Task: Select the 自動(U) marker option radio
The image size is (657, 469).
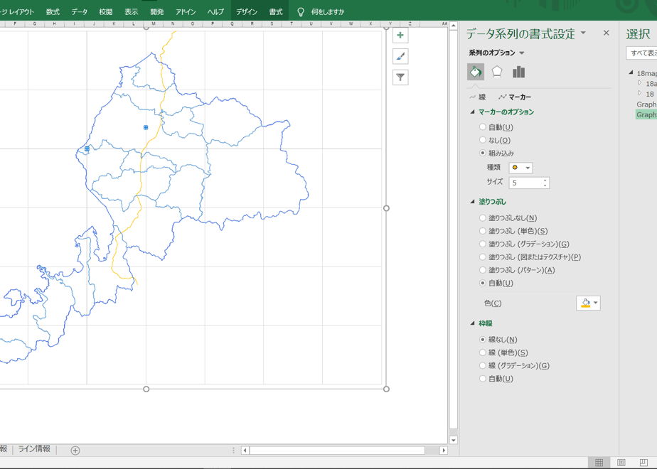Action: [496, 127]
